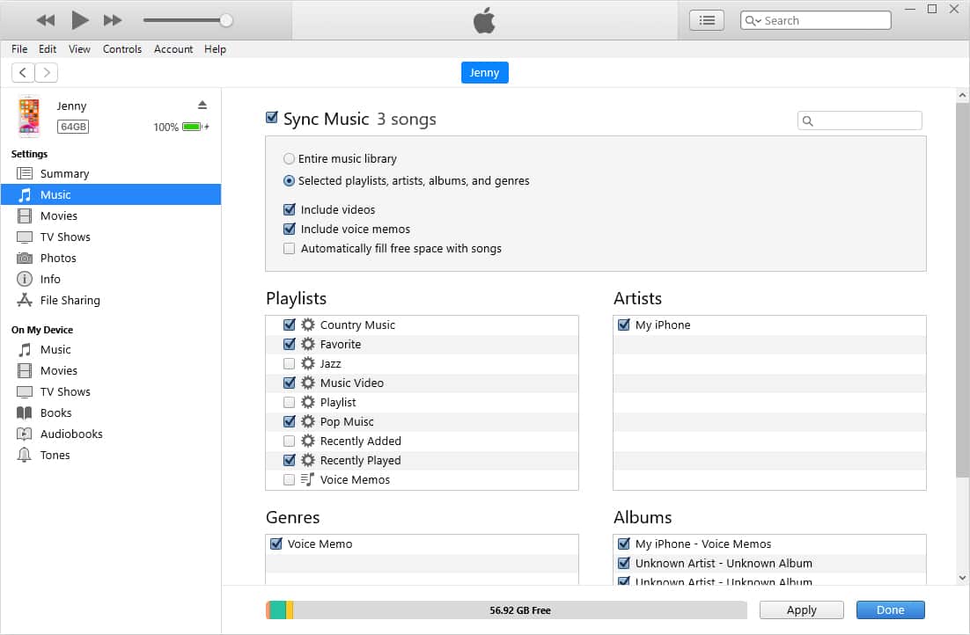Viewport: 970px width, 635px height.
Task: Select Entire music library option
Action: coord(289,159)
